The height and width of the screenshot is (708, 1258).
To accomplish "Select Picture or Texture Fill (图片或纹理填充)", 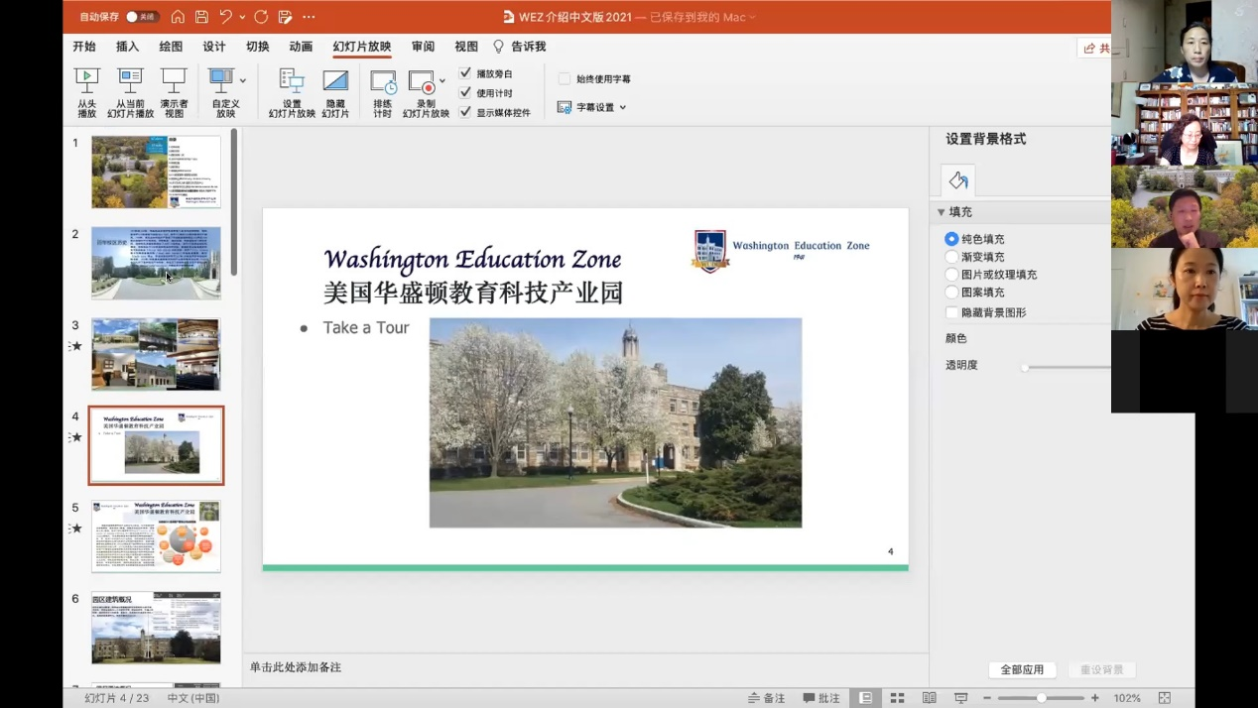I will 951,275.
